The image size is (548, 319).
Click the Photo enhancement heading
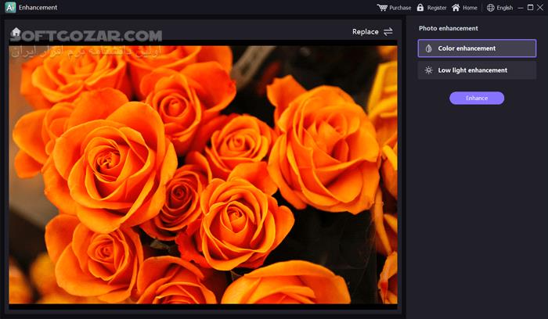(x=449, y=28)
